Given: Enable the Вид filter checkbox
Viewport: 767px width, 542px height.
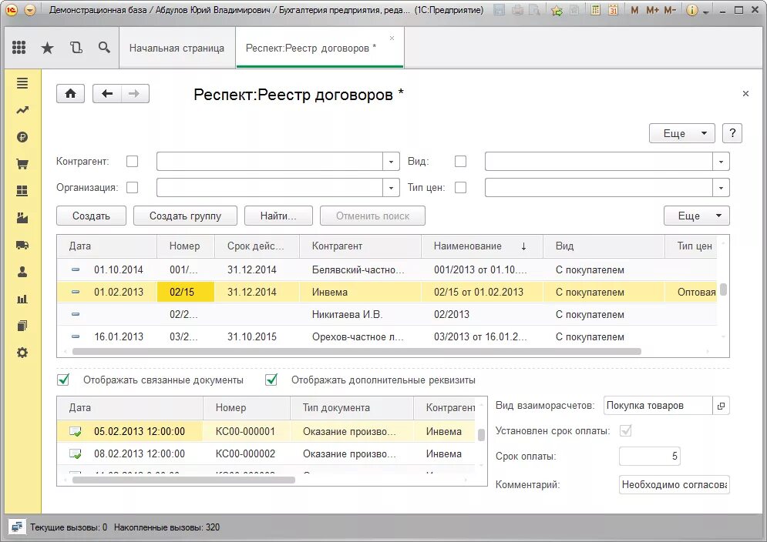Looking at the screenshot, I should (x=460, y=161).
